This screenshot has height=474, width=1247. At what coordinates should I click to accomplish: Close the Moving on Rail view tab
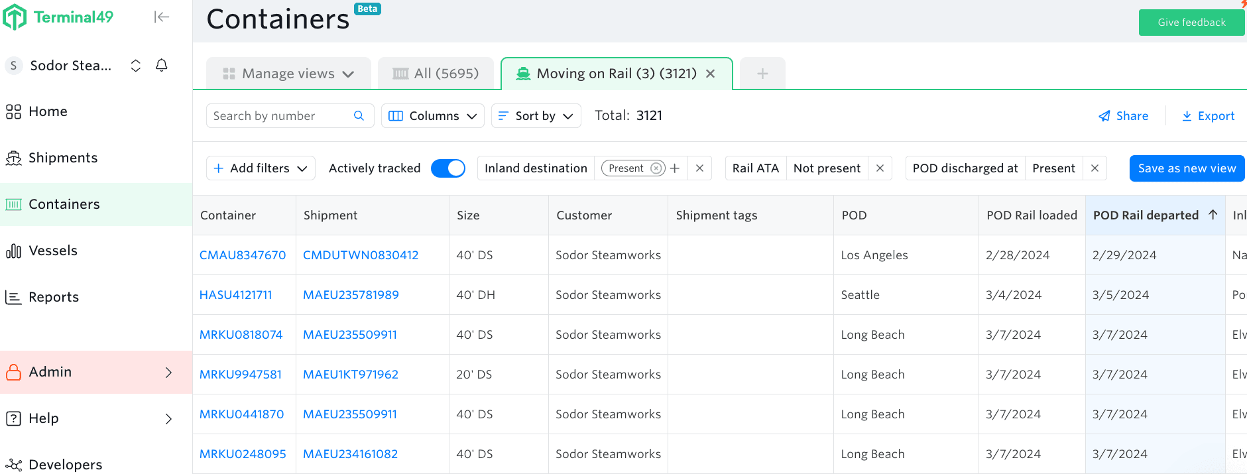point(711,74)
